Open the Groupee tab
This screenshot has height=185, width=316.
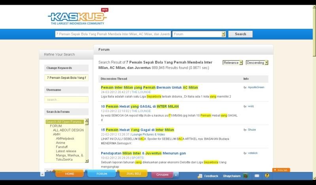(162, 174)
